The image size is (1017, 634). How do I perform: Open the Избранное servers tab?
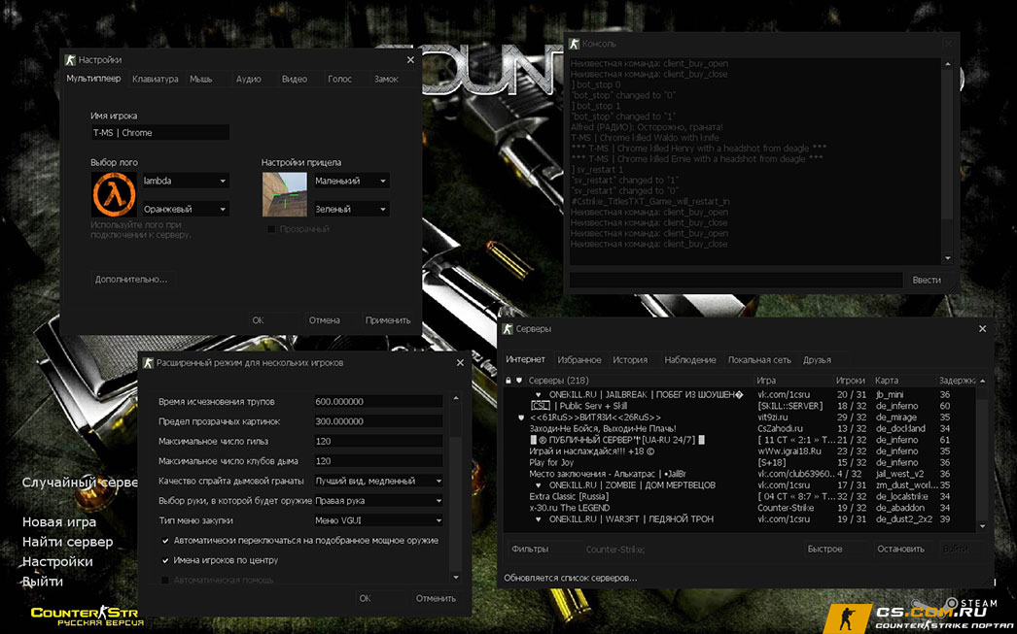pyautogui.click(x=579, y=360)
